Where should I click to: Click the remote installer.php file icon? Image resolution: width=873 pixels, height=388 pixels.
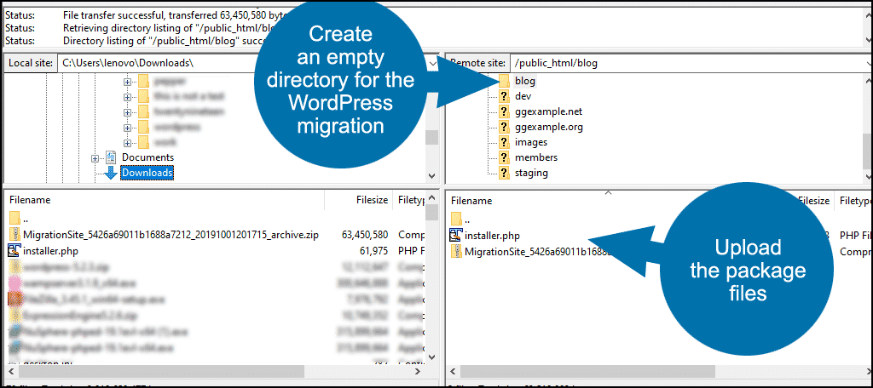point(456,236)
